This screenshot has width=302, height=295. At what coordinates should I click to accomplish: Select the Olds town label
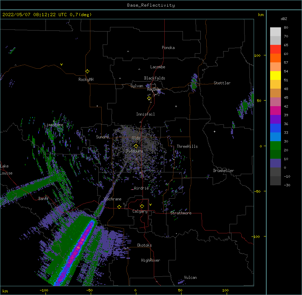coord(136,138)
